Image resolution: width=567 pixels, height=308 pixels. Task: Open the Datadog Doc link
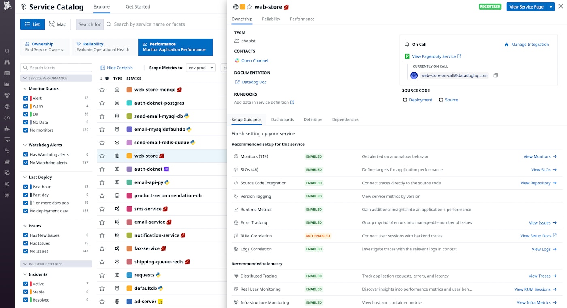(251, 82)
